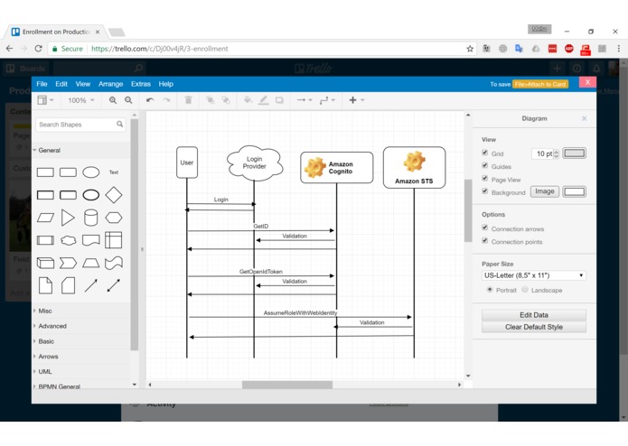Image resolution: width=628 pixels, height=446 pixels.
Task: Toggle the Guides checkbox
Action: (x=484, y=165)
